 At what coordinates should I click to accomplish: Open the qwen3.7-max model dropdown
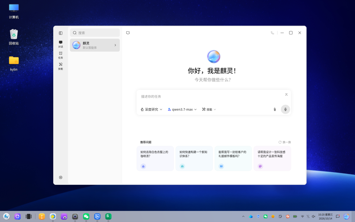[182, 110]
